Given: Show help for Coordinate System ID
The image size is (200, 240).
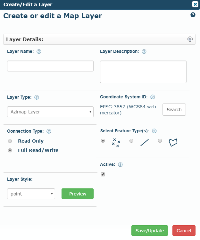Looking at the screenshot, I should (x=153, y=97).
